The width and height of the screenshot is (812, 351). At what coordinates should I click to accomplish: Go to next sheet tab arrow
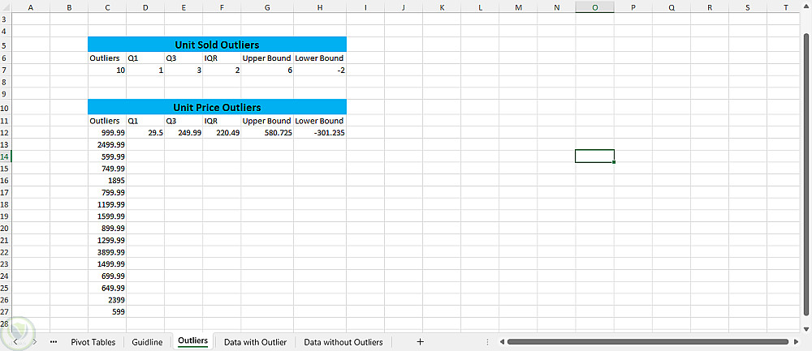coord(34,342)
